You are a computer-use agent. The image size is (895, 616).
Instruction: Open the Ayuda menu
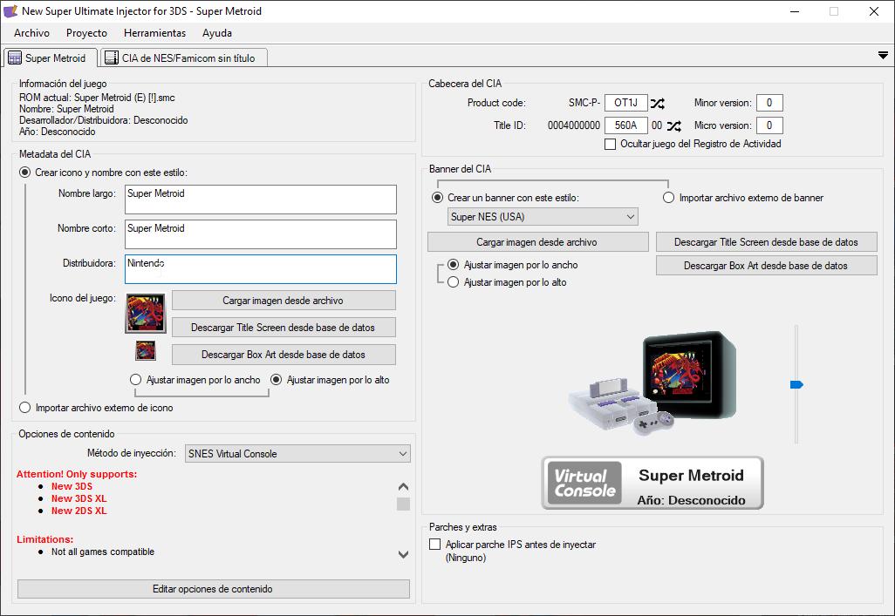[217, 33]
